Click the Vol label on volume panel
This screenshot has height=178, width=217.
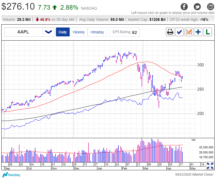[193, 140]
